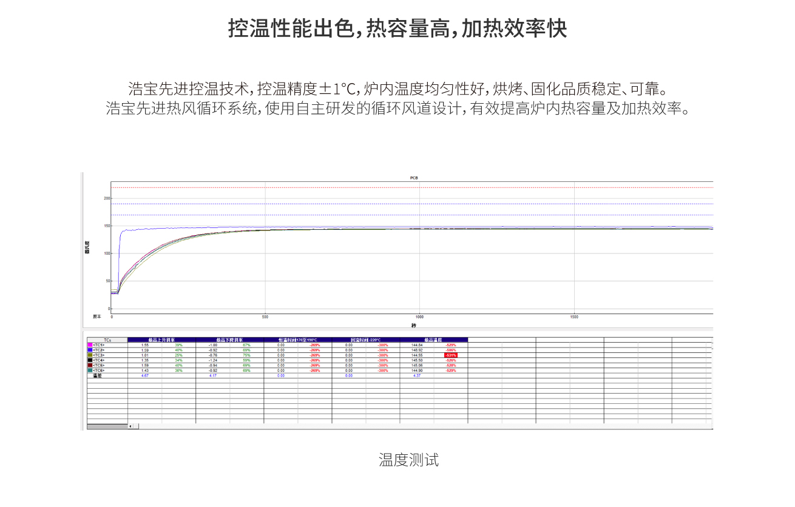Click the 1000 tick on the time axis
The height and width of the screenshot is (507, 795).
(x=419, y=317)
